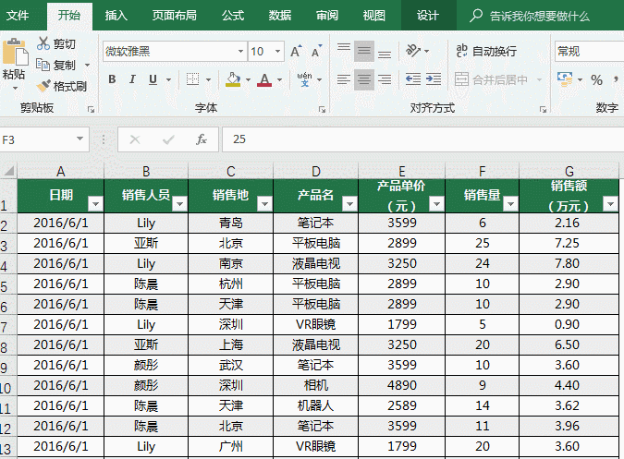The image size is (624, 459).
Task: Apply the red font color A
Action: click(264, 79)
